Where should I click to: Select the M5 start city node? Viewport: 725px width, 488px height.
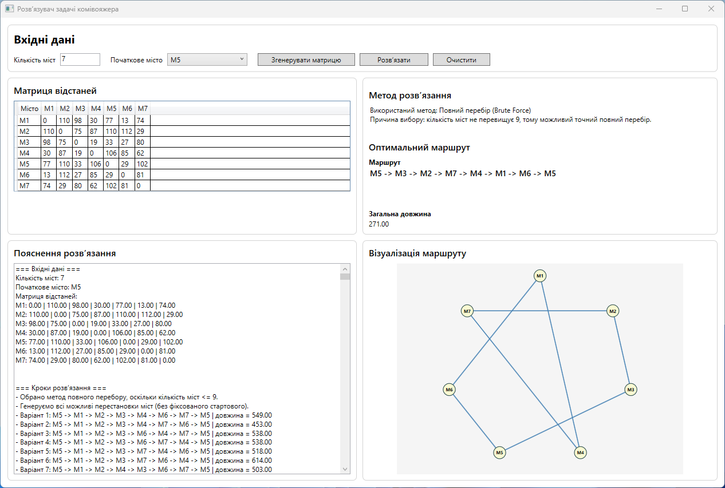click(500, 453)
